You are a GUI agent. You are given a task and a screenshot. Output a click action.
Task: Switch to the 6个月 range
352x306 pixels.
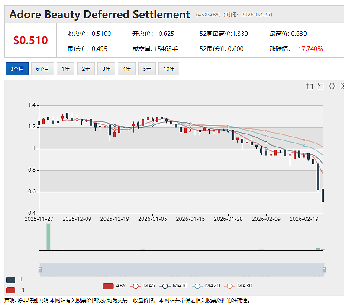click(42, 69)
